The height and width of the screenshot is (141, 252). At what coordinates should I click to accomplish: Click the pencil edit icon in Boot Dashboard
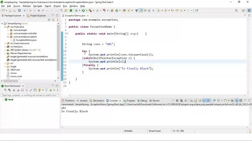31,90
